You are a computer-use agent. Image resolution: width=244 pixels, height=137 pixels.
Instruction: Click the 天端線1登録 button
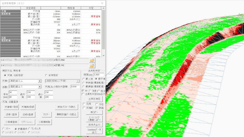pyautogui.click(x=11, y=107)
